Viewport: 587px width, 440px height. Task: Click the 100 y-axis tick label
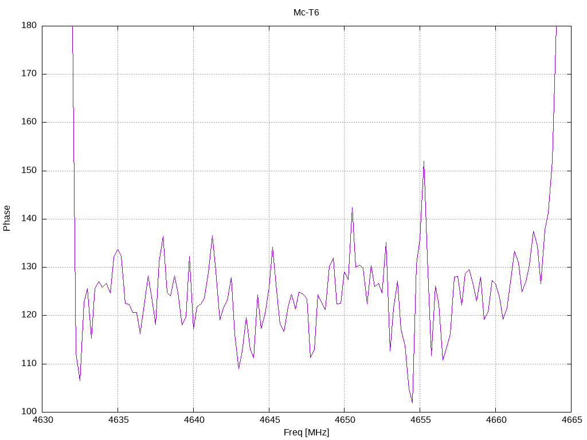click(29, 412)
